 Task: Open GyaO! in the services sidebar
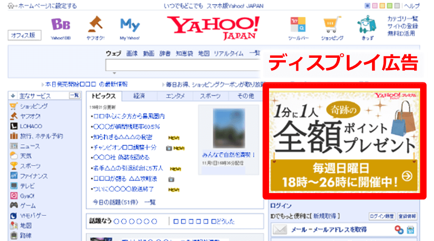pos(27,196)
